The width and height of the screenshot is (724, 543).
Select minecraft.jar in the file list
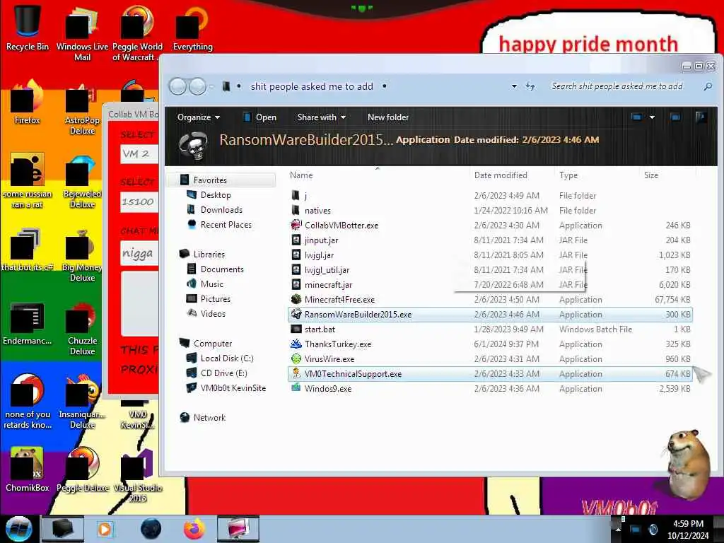490,285
